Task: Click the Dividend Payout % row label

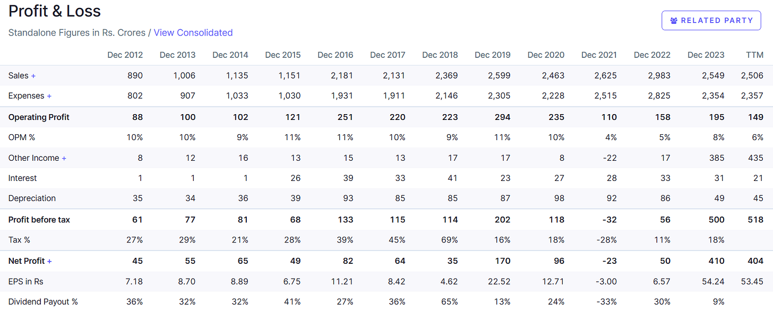Action: coord(43,302)
